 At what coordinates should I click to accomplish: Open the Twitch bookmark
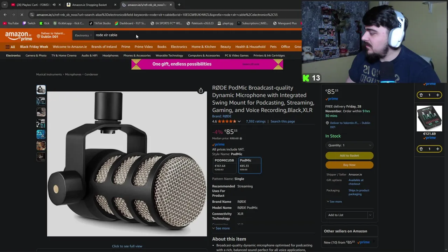29,23
